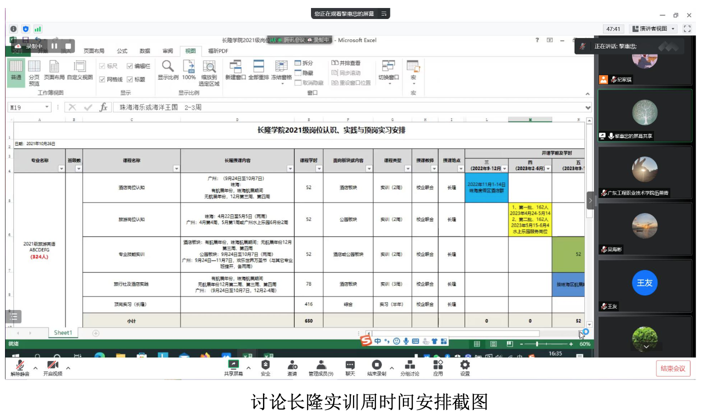Viewport: 705px width, 417px height.
Task: Uncheck the 编辑栏 formula bar checkbox
Action: [130, 66]
